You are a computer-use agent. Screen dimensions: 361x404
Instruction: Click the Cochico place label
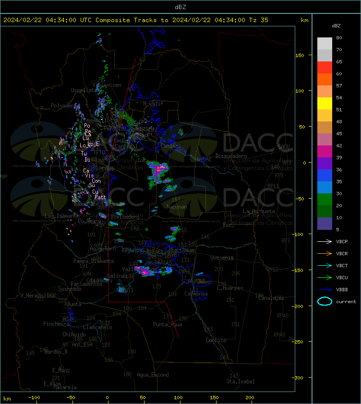pos(216,340)
